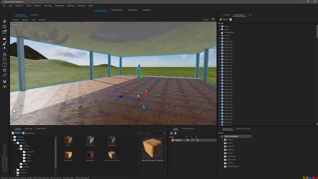Switch to the Animation tab
This screenshot has height=179, width=318.
(x=133, y=10)
